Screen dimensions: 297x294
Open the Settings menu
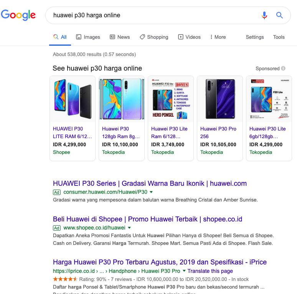pyautogui.click(x=255, y=37)
